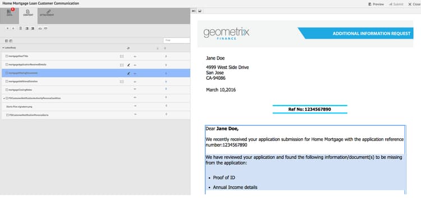Click the Find search field

[x=177, y=40]
